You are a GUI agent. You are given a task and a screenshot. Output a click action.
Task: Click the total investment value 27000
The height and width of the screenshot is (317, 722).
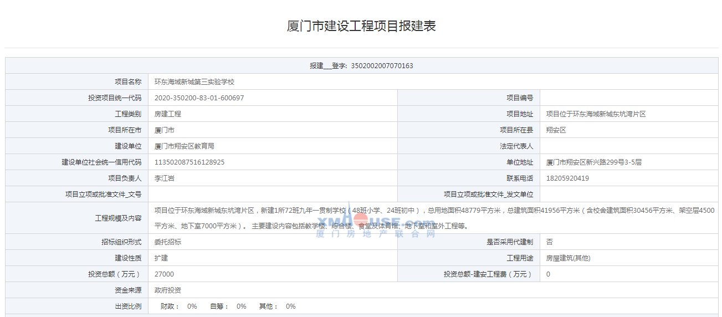pos(164,274)
